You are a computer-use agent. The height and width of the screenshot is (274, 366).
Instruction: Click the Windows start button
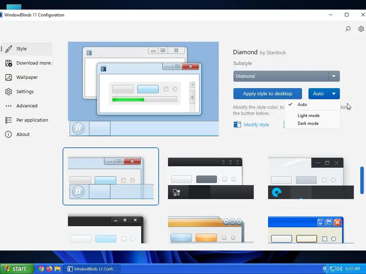(x=17, y=269)
